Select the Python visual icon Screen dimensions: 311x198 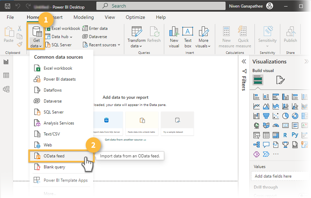click(x=295, y=135)
